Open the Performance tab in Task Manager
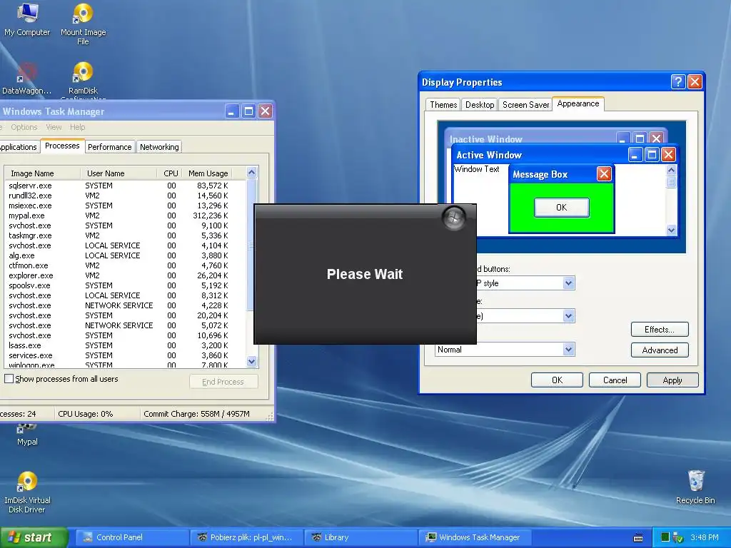Image resolution: width=731 pixels, height=548 pixels. click(x=109, y=147)
